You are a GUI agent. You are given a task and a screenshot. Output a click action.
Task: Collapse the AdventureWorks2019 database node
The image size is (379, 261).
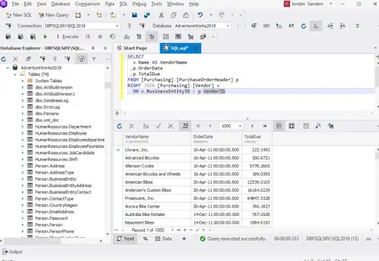pos(8,67)
